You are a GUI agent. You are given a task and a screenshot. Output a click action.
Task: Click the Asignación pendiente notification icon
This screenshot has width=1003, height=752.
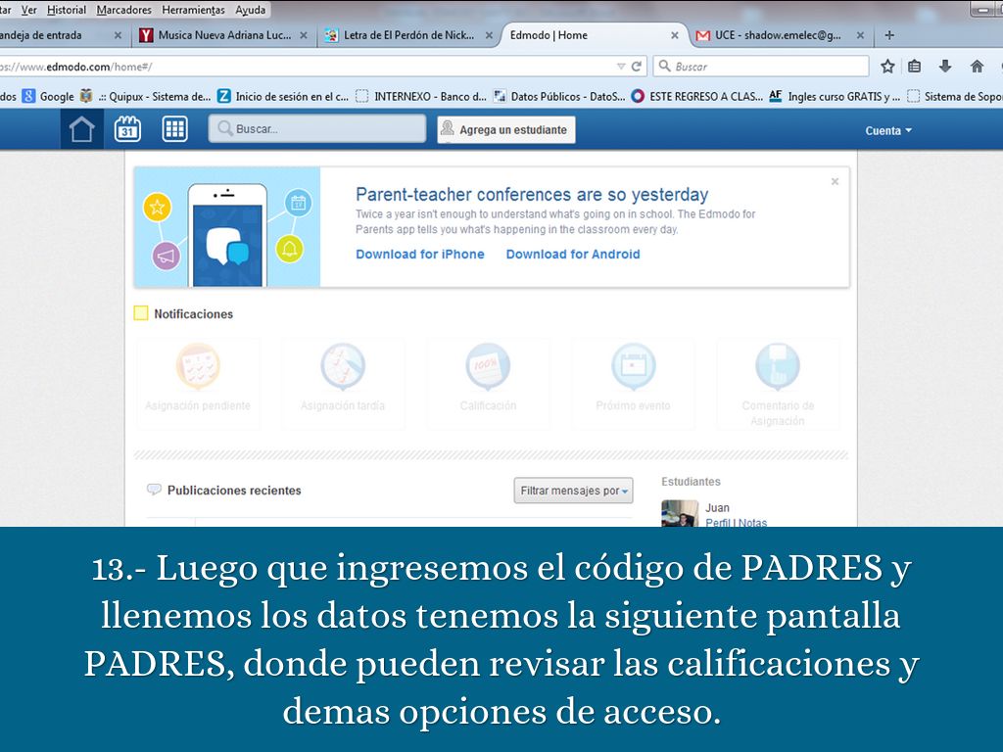(198, 367)
